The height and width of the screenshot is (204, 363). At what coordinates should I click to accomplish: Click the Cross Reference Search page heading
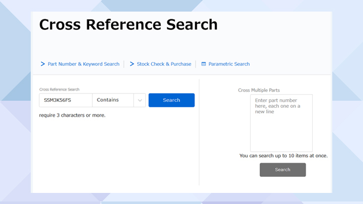[129, 24]
